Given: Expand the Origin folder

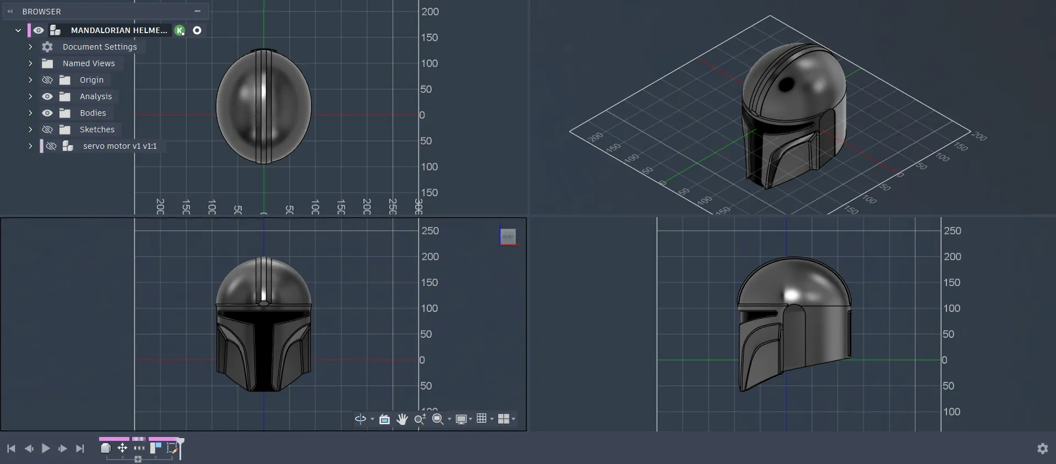Looking at the screenshot, I should coord(30,80).
